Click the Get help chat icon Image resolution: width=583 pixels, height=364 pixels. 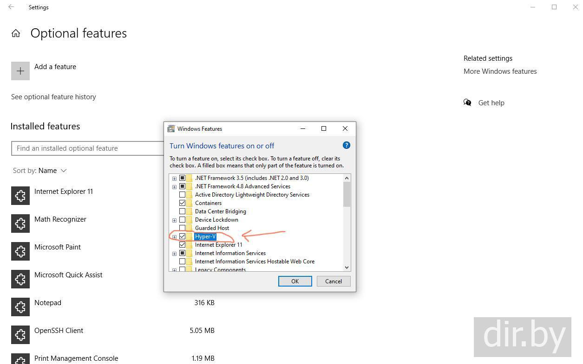click(467, 102)
